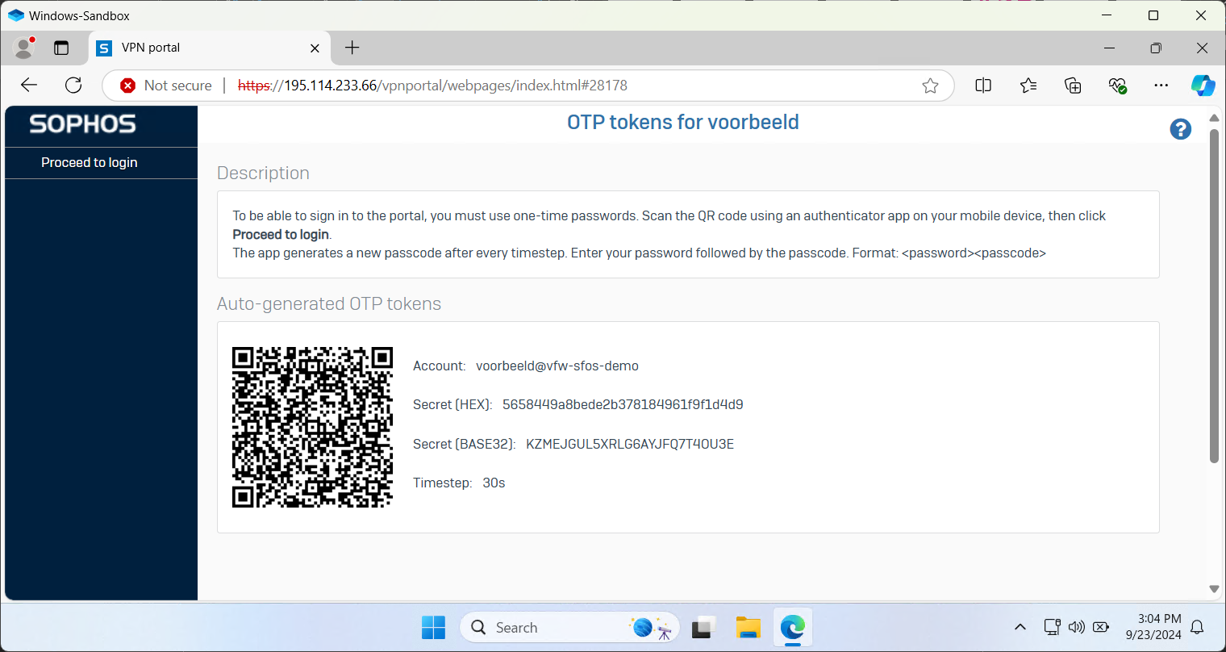The width and height of the screenshot is (1226, 652).
Task: Go back with the browser back arrow
Action: 29,86
